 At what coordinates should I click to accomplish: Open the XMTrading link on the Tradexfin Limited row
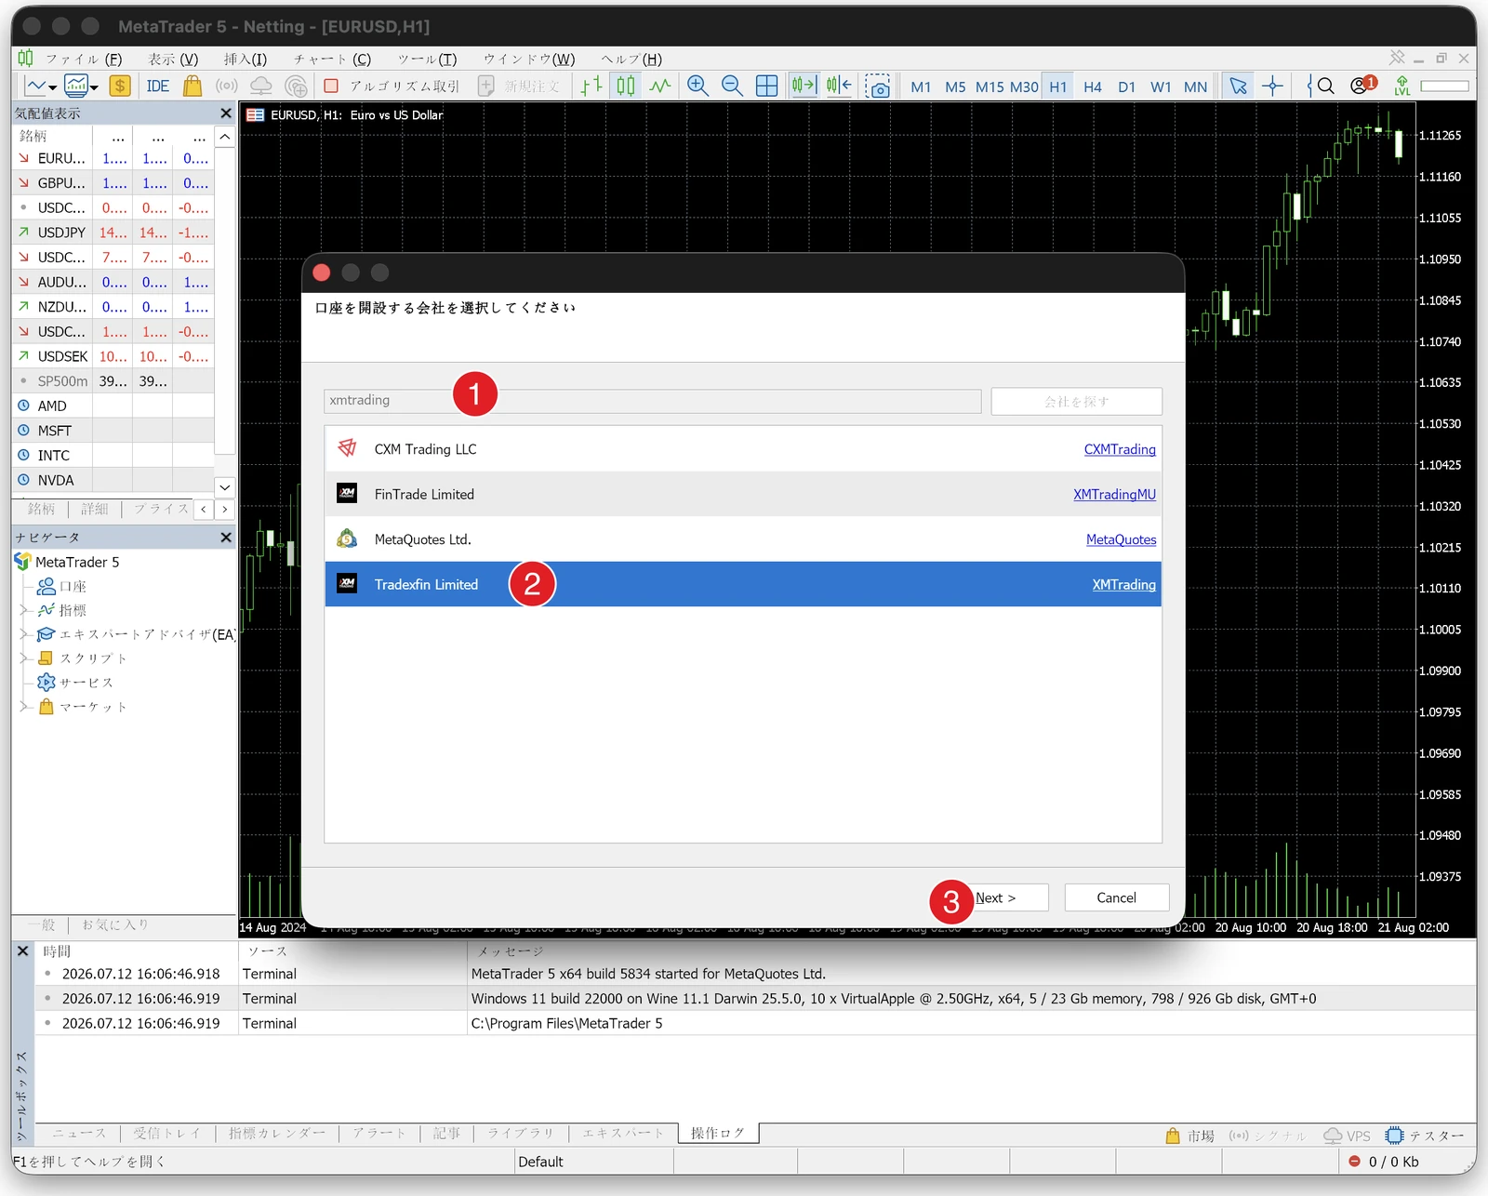tap(1123, 585)
